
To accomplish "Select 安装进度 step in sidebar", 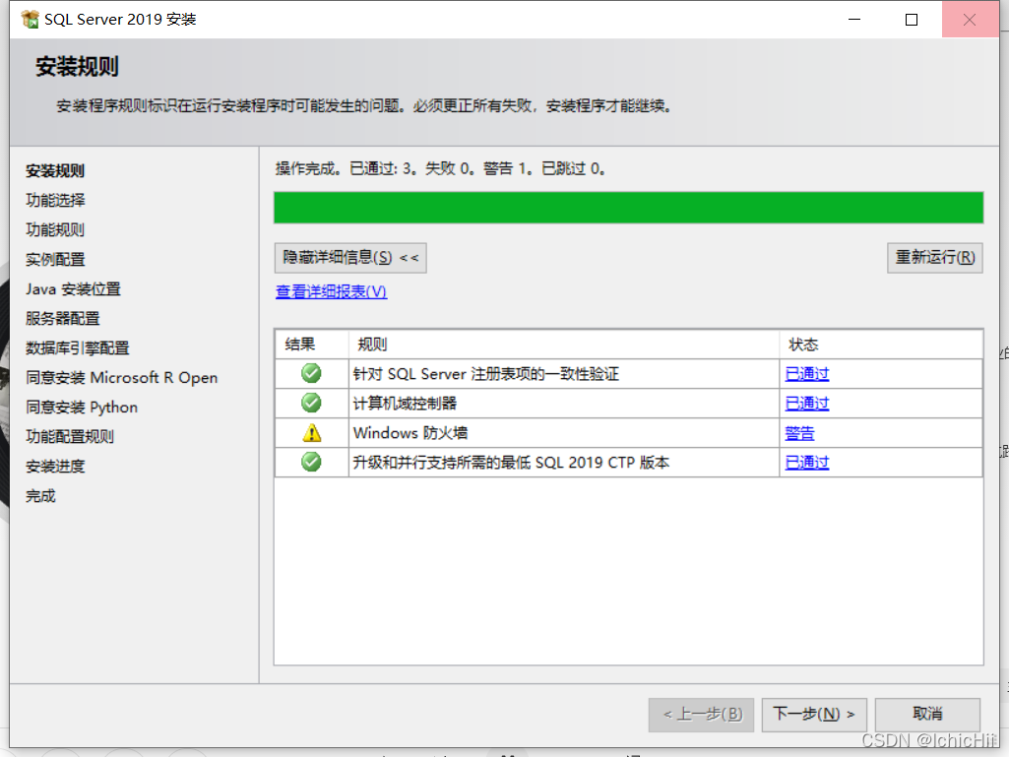I will click(55, 467).
